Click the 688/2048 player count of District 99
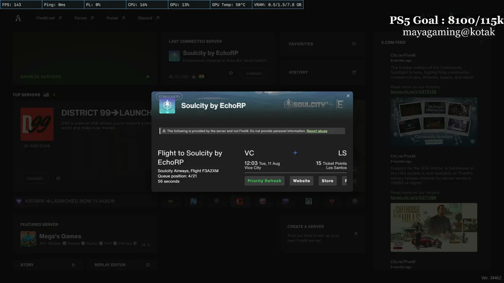 37,146
